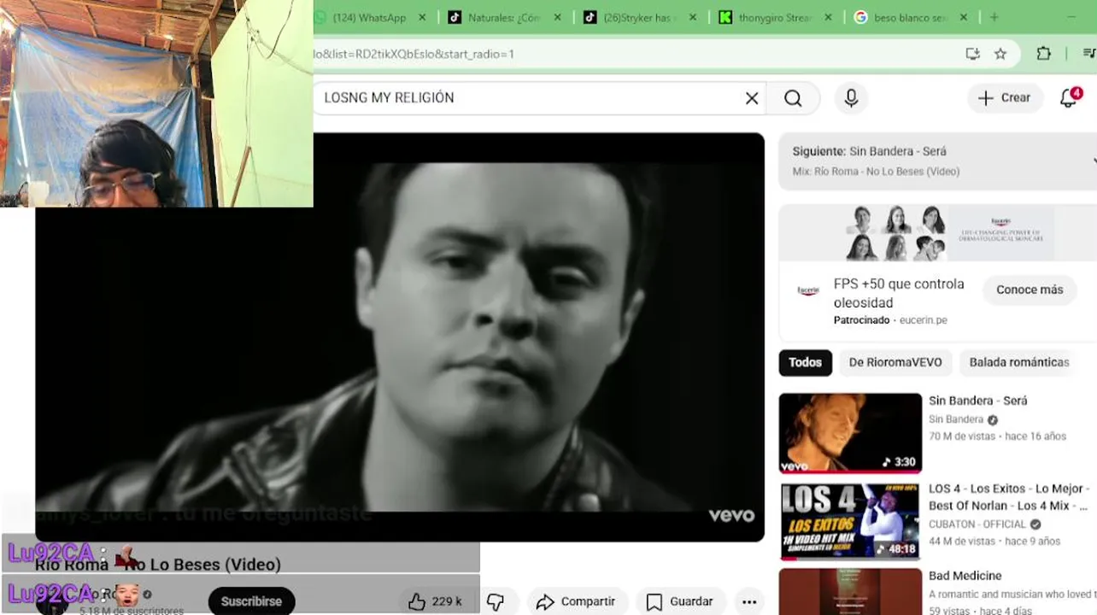Close the Naturales TikTok tab

tap(558, 17)
